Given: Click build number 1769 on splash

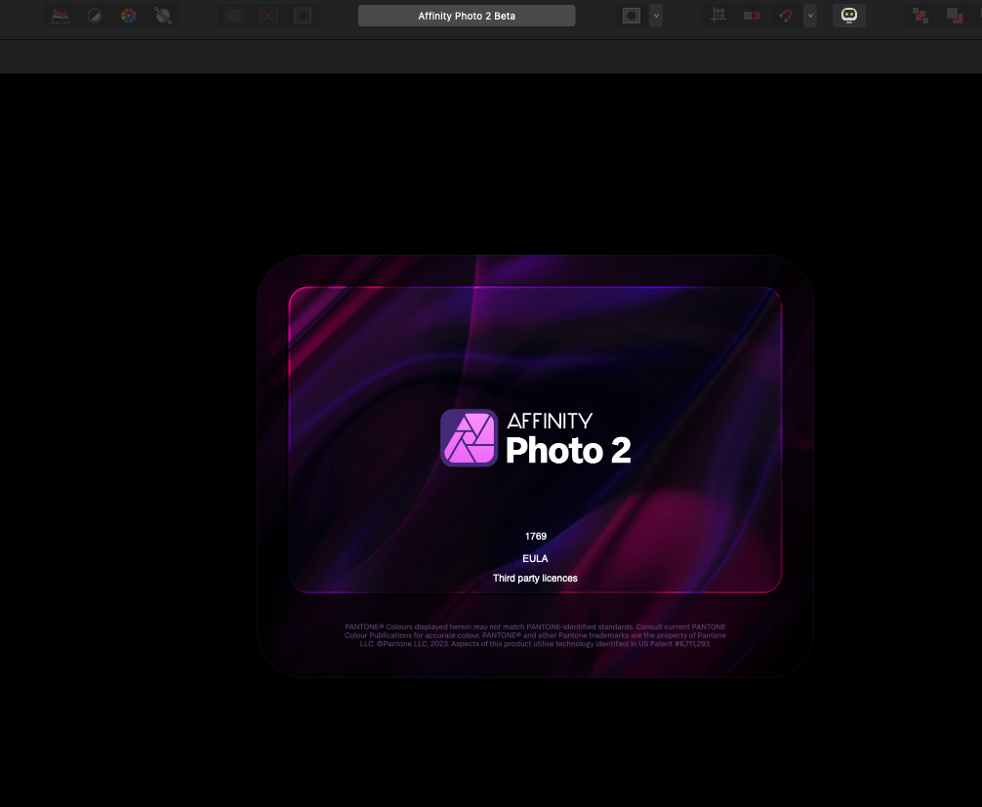Looking at the screenshot, I should point(536,537).
